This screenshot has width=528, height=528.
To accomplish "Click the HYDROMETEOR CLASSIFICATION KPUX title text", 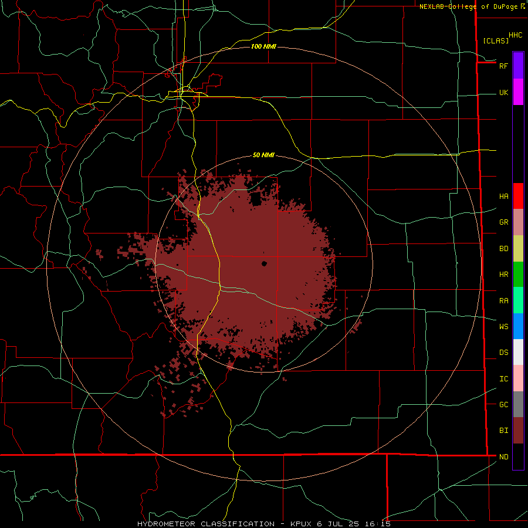I will pyautogui.click(x=264, y=524).
